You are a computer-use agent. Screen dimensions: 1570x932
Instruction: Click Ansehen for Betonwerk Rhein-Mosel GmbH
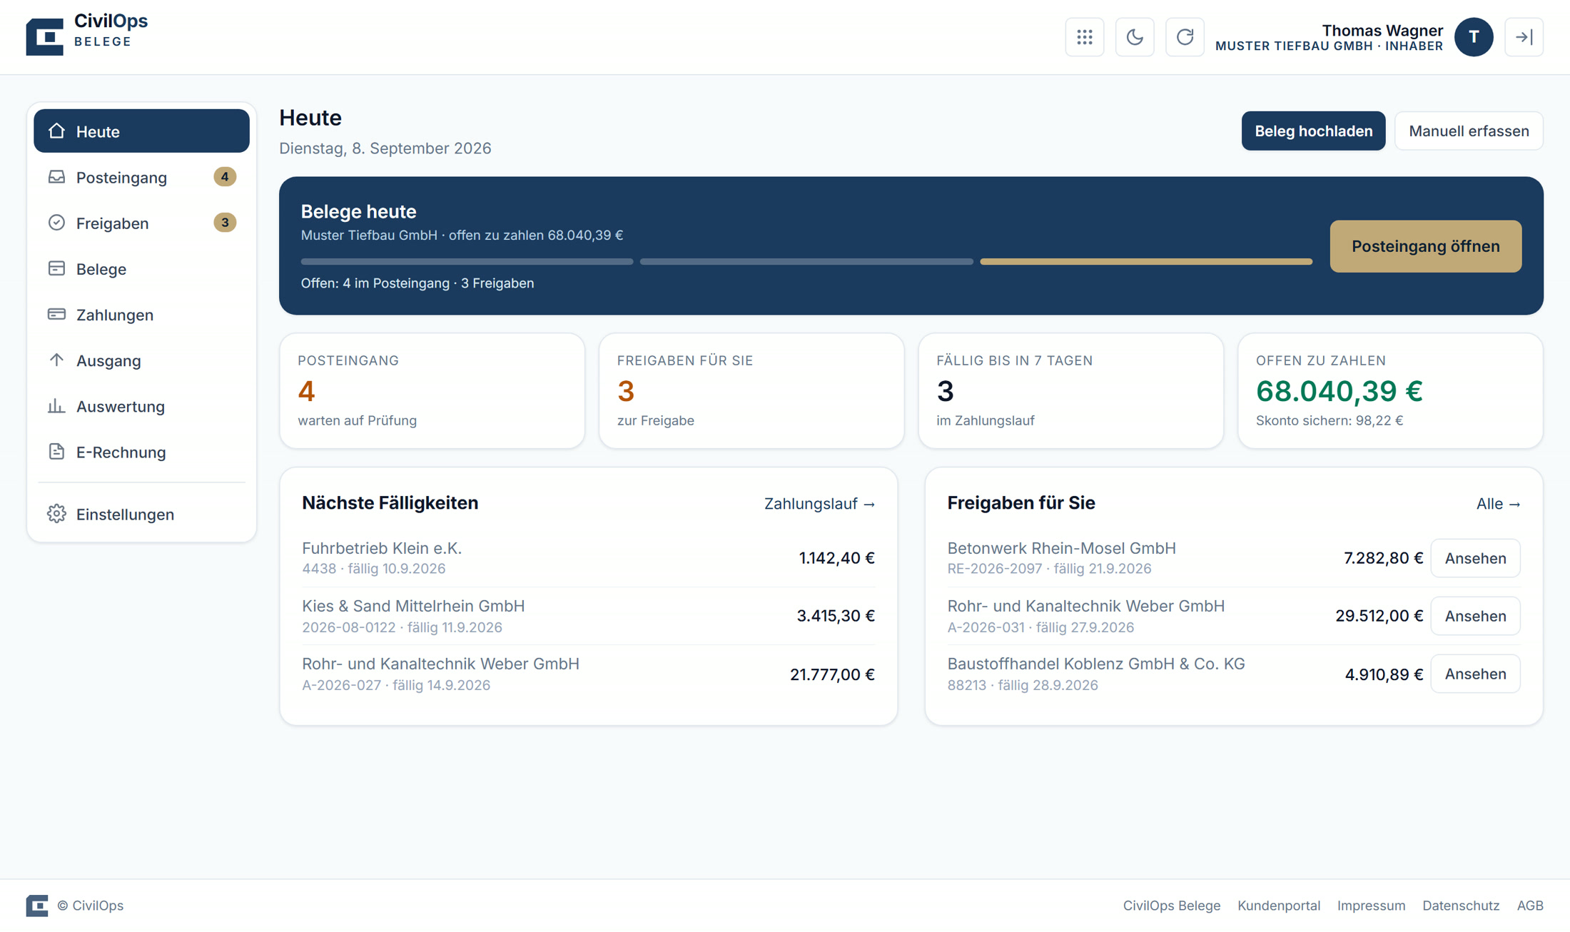tap(1475, 558)
